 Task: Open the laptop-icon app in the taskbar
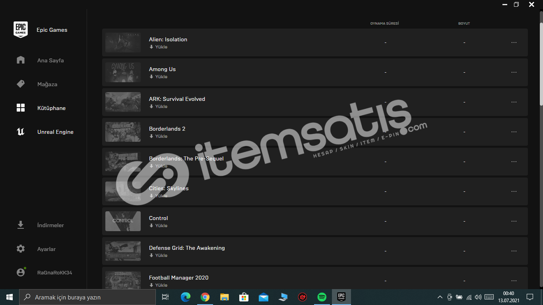[283, 297]
